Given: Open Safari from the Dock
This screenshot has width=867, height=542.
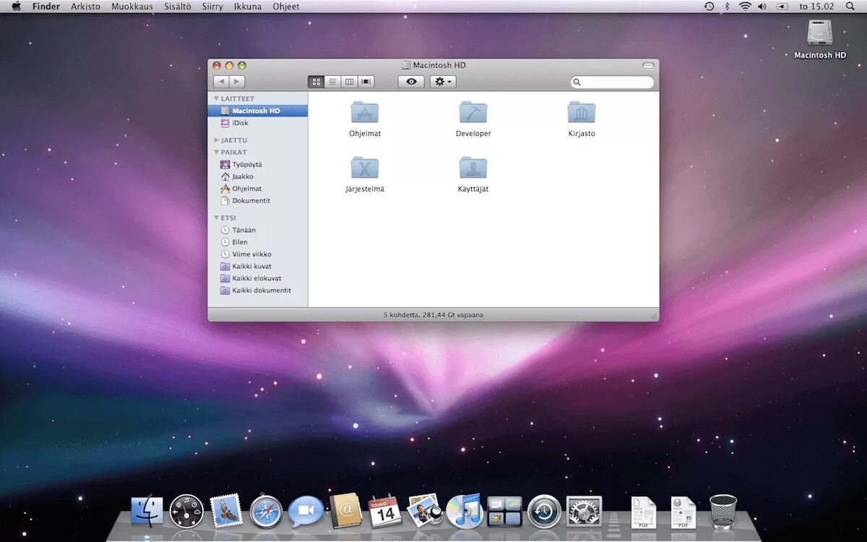Looking at the screenshot, I should pyautogui.click(x=266, y=511).
